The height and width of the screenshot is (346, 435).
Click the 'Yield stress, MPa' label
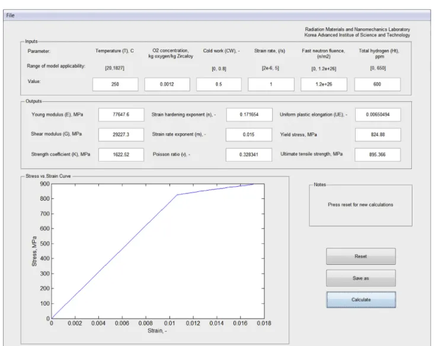click(x=299, y=134)
